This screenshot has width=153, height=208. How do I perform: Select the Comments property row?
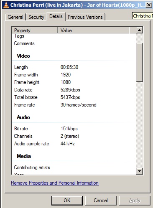point(74,43)
